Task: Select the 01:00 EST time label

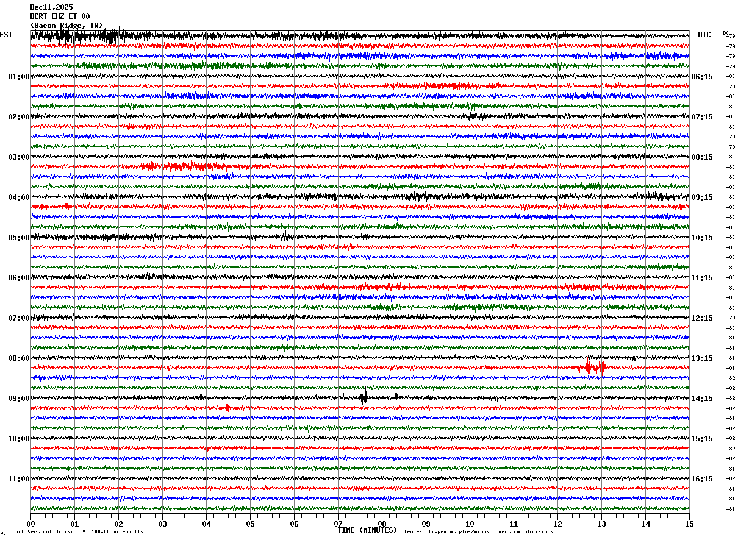Action: tap(19, 77)
